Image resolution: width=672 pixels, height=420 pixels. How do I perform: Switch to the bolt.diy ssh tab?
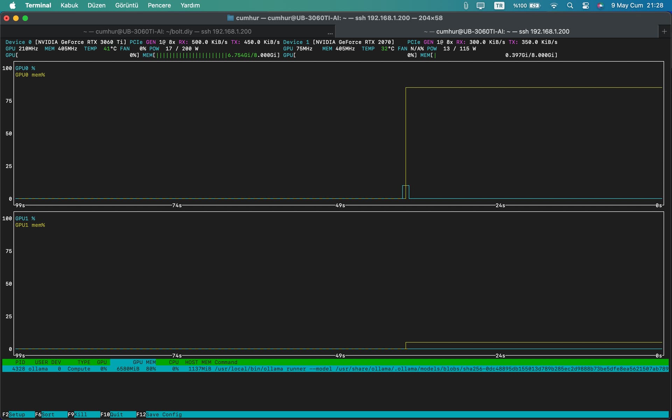tap(167, 31)
